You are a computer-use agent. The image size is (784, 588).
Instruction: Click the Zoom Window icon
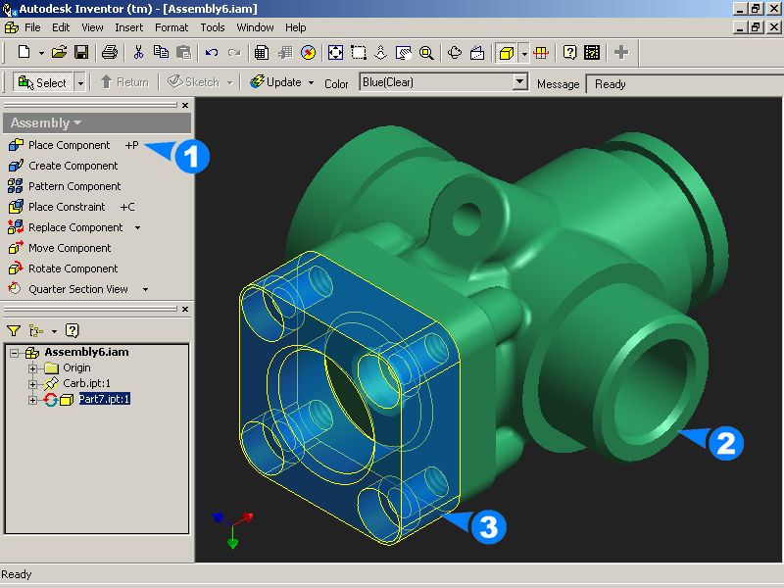(359, 52)
